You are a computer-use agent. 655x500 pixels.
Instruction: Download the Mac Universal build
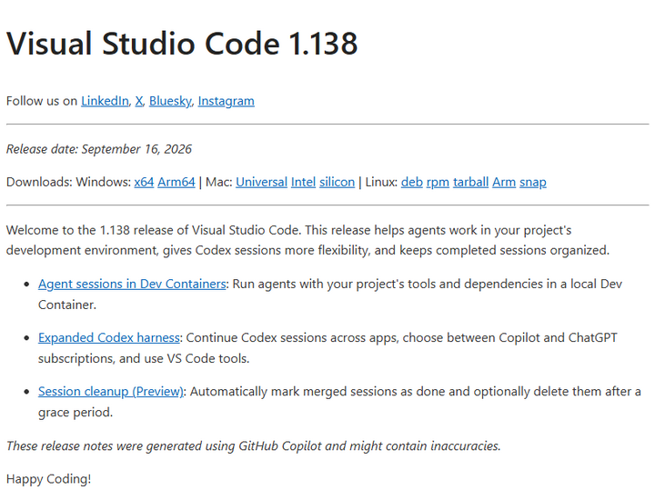(261, 182)
